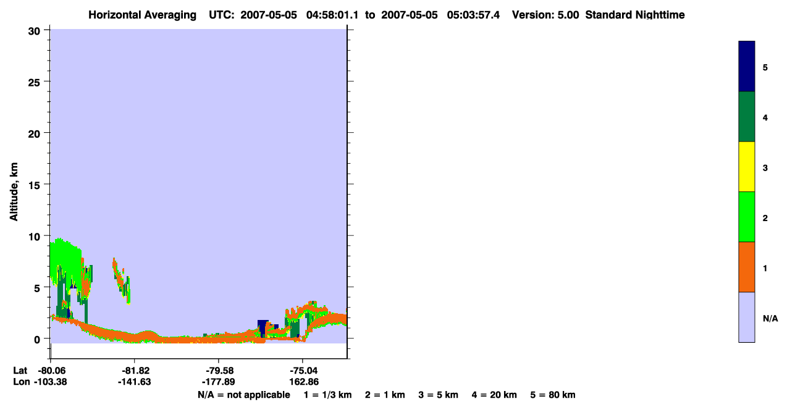The width and height of the screenshot is (803, 412).
Task: Click the altitude tick label 25
Action: pos(36,82)
